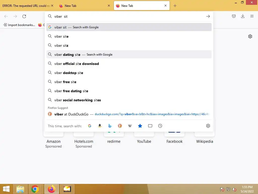The height and width of the screenshot is (194, 258).
Task: Select the 'viber desktop site' suggestion
Action: tap(129, 73)
